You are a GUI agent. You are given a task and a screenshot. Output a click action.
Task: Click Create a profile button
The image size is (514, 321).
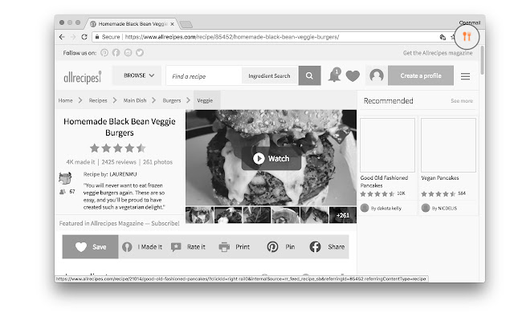pos(421,75)
